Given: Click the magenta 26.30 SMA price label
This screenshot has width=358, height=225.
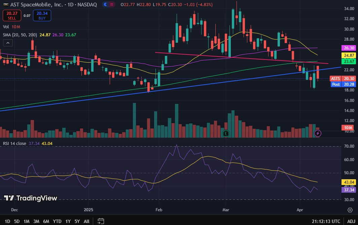Looking at the screenshot, I should 349,48.
